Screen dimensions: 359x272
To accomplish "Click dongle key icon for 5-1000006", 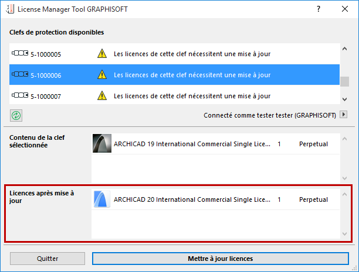I will (20, 74).
